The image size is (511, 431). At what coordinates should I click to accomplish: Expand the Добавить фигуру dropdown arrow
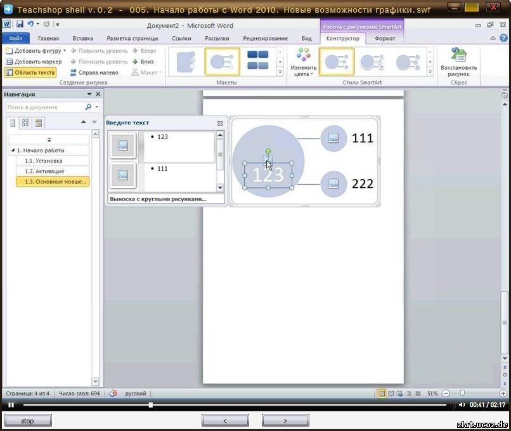tap(65, 51)
